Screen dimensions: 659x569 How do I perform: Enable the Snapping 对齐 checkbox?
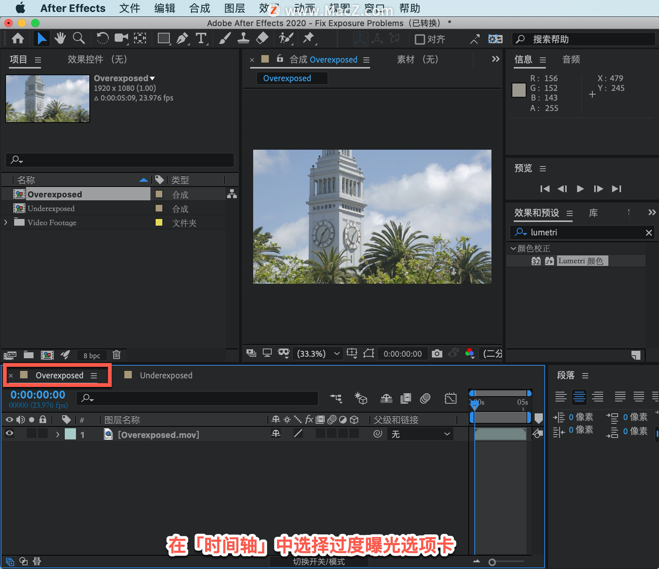coord(420,39)
